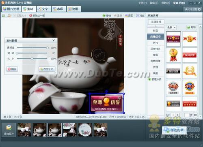This screenshot has height=147, width=203.
Task: Remove this image with the red X icon
Action: click(x=31, y=15)
